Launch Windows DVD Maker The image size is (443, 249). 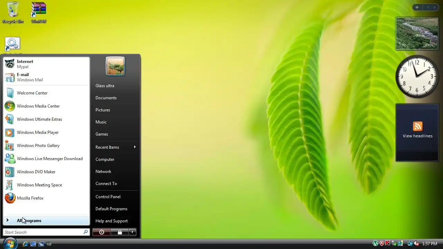[x=46, y=172]
